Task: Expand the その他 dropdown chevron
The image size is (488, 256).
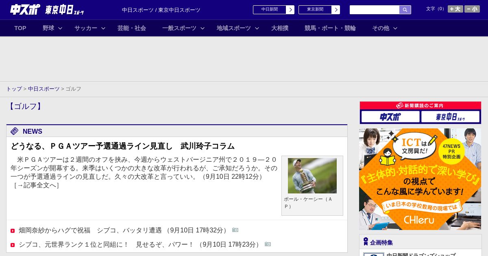Action: click(395, 28)
